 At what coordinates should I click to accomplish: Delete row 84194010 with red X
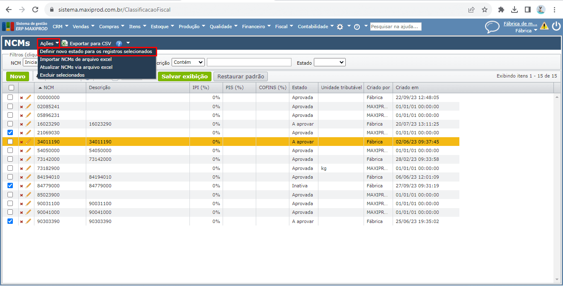tap(22, 177)
